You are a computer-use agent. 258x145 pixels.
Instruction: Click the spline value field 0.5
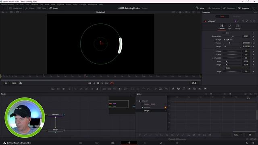250,135
